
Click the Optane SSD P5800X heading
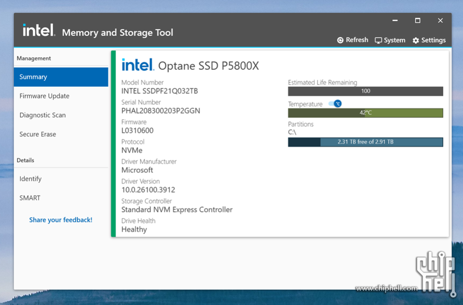pos(208,66)
